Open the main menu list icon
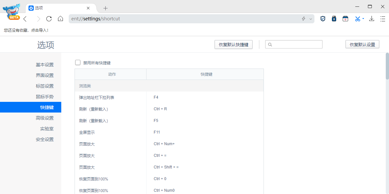 pyautogui.click(x=383, y=19)
